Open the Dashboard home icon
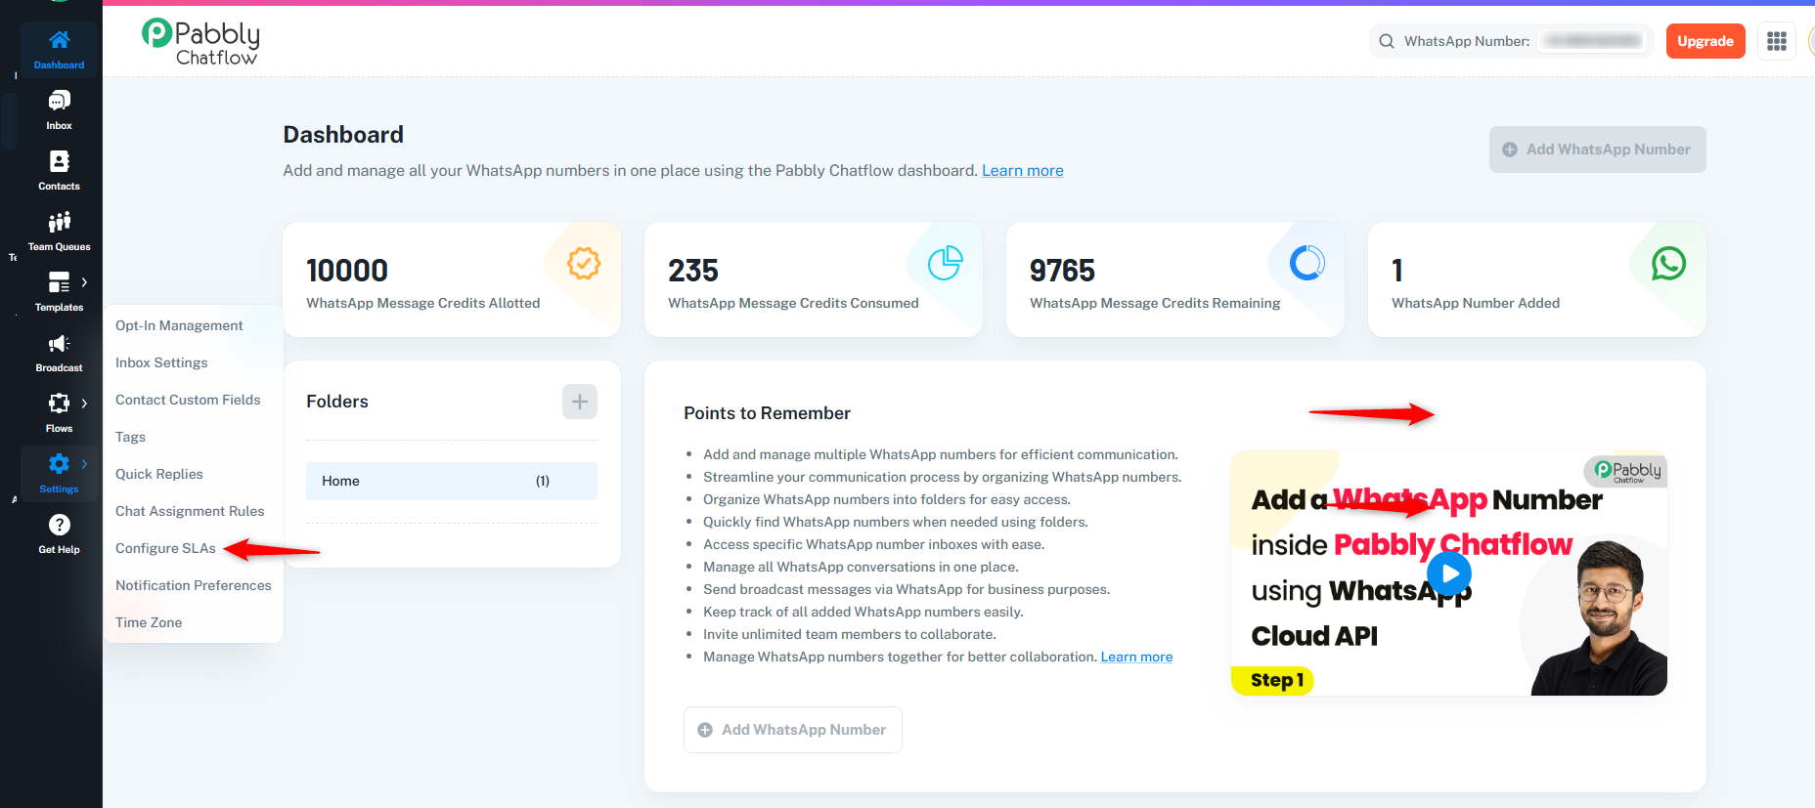Viewport: 1815px width, 808px height. [x=59, y=40]
